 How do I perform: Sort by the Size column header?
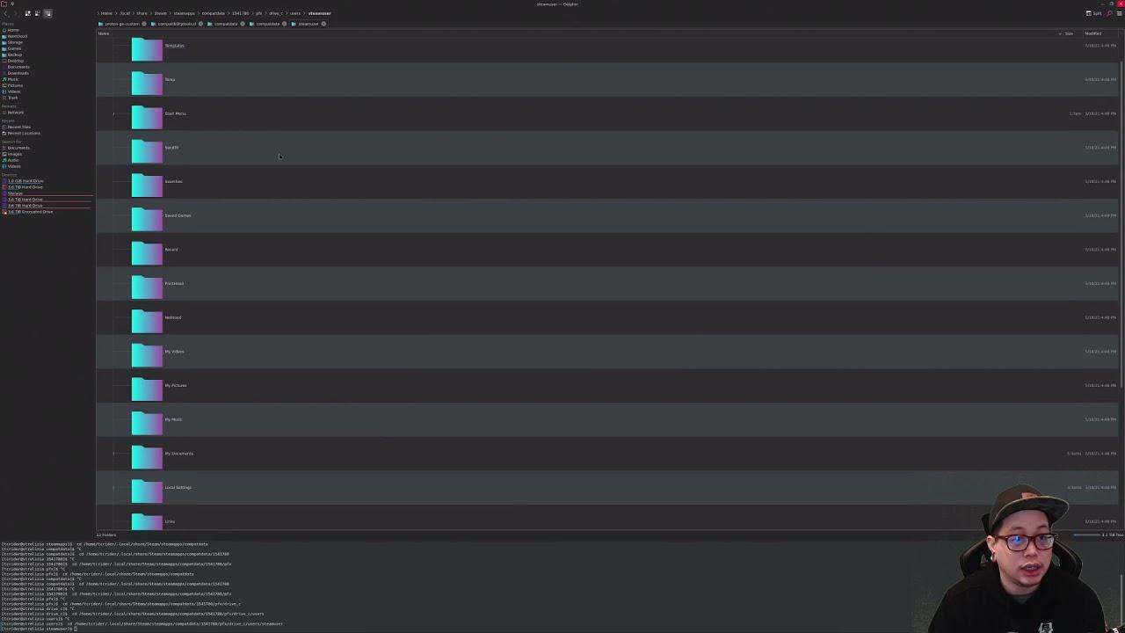point(1069,33)
